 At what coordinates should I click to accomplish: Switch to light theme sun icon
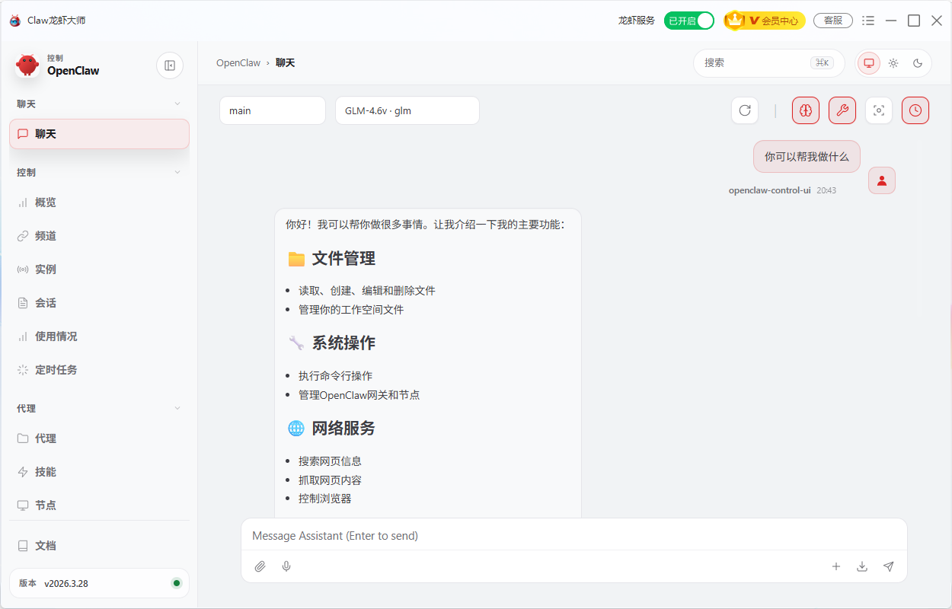coord(893,63)
